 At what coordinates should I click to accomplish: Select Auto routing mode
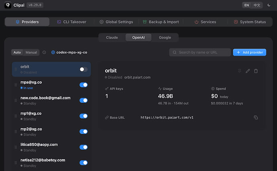coord(17,52)
